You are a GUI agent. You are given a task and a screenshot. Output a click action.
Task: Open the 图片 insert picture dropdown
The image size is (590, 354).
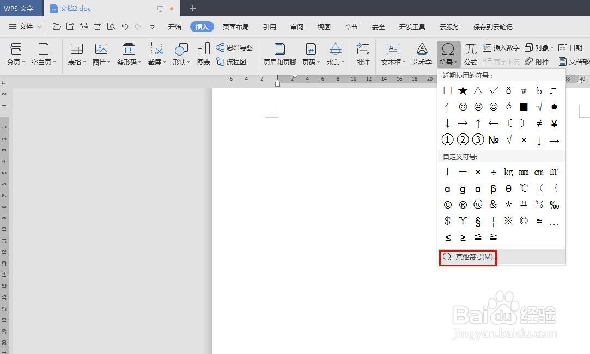pos(101,54)
